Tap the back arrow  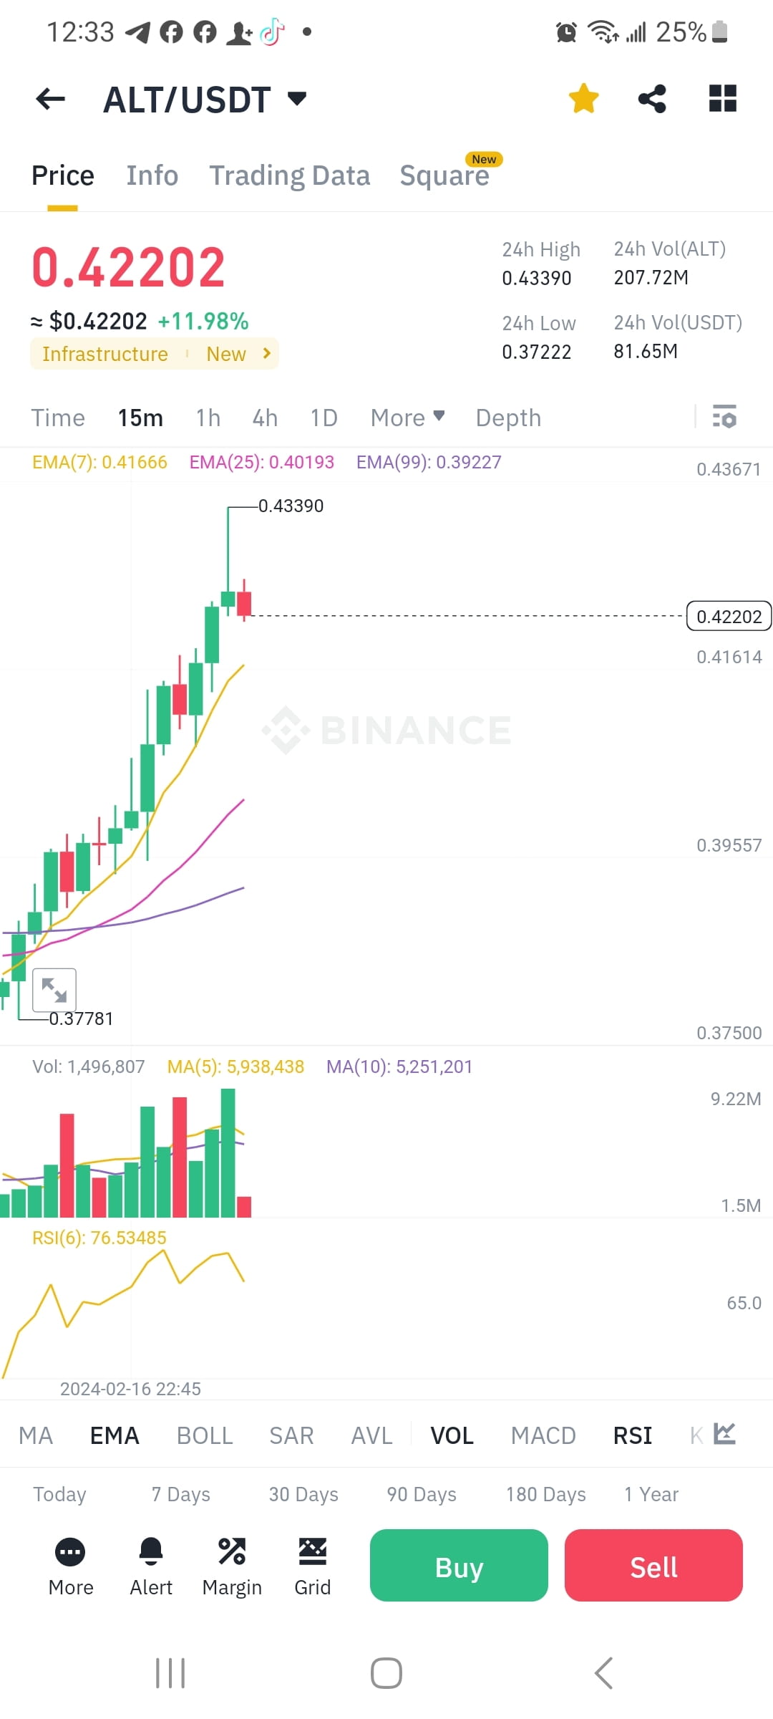click(x=49, y=99)
